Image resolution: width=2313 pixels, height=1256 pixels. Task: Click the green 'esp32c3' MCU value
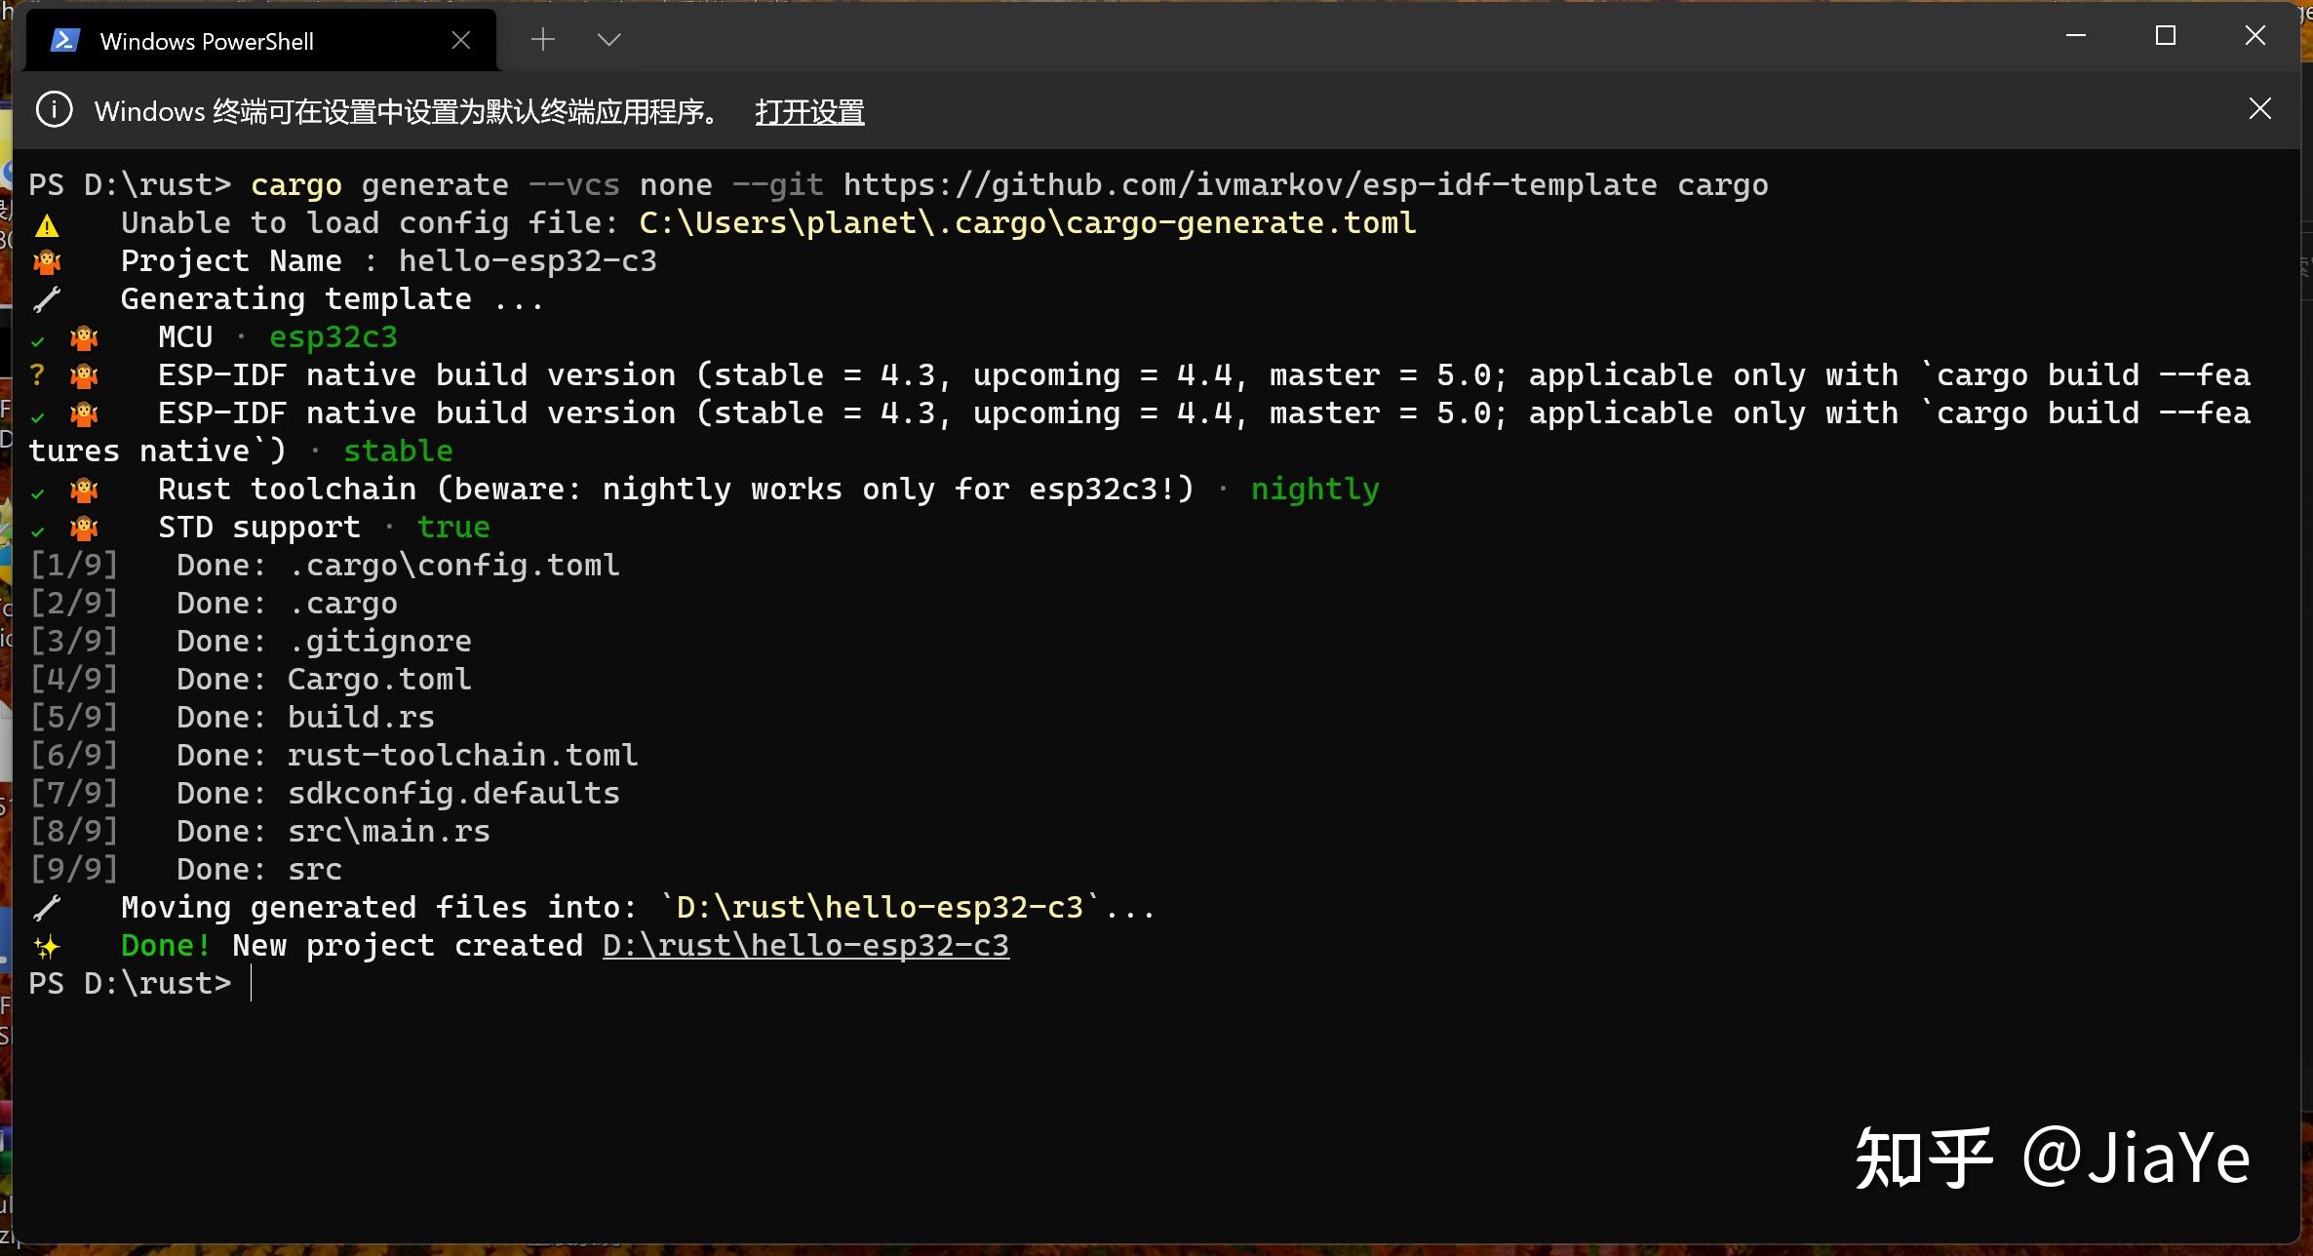[x=333, y=336]
